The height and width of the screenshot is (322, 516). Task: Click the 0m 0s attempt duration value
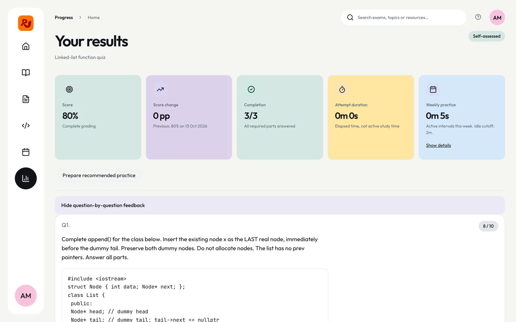pyautogui.click(x=346, y=116)
